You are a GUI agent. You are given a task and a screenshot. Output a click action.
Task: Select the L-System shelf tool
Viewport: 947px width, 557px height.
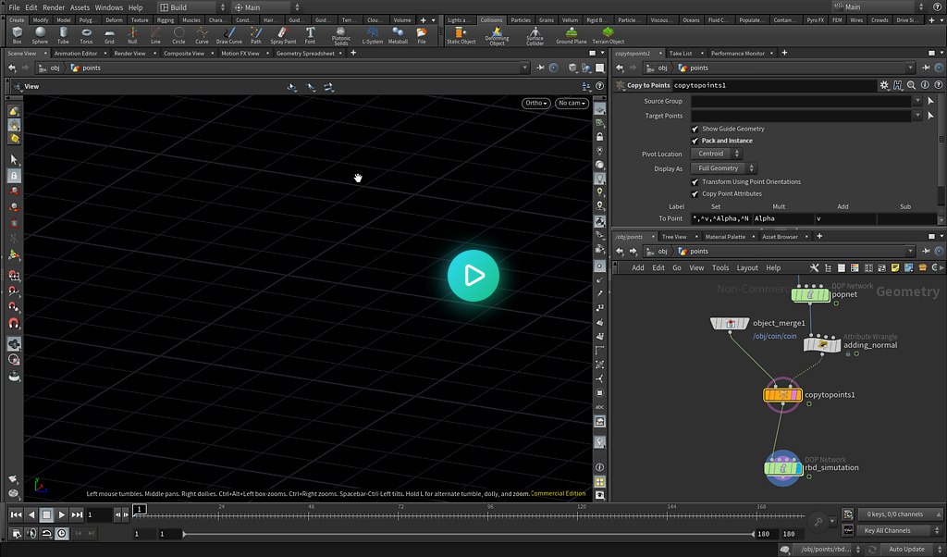[372, 35]
